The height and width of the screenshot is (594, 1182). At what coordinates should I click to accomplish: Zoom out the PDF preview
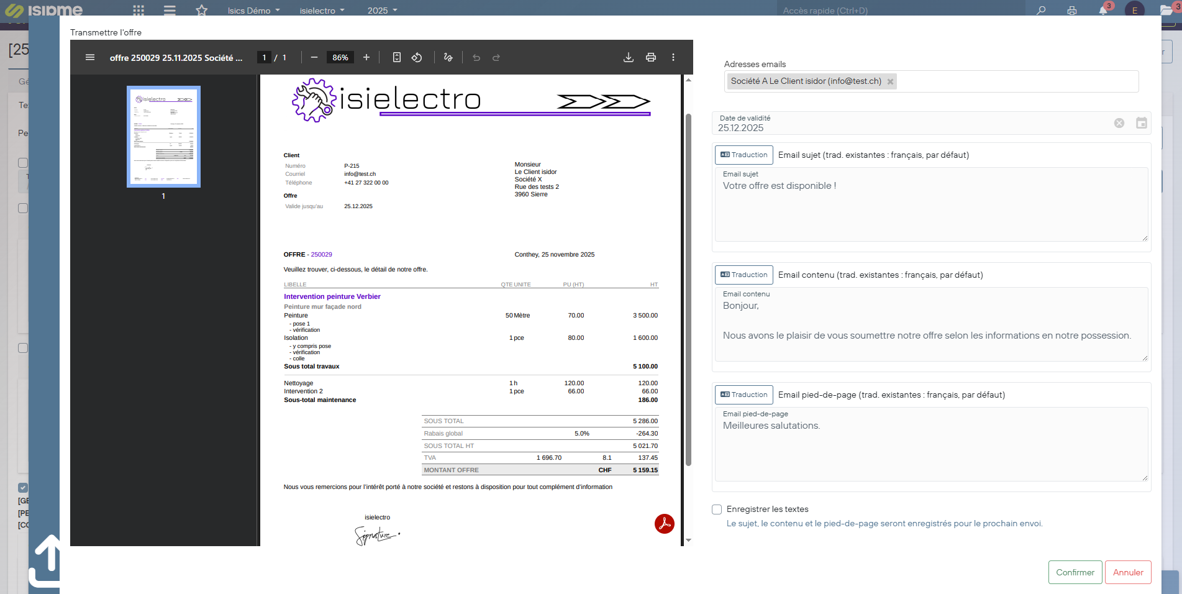point(314,57)
